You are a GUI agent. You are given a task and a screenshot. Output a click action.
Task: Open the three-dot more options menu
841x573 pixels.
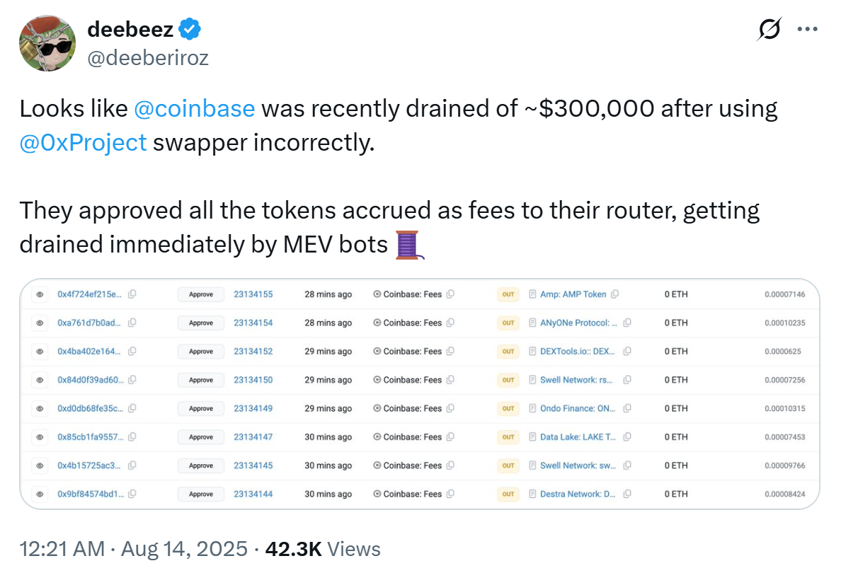click(x=808, y=29)
